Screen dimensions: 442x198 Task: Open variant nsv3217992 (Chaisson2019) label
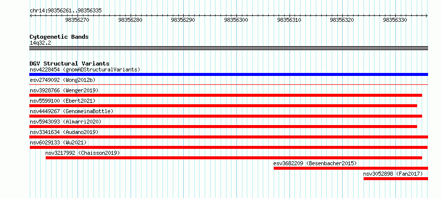82,153
